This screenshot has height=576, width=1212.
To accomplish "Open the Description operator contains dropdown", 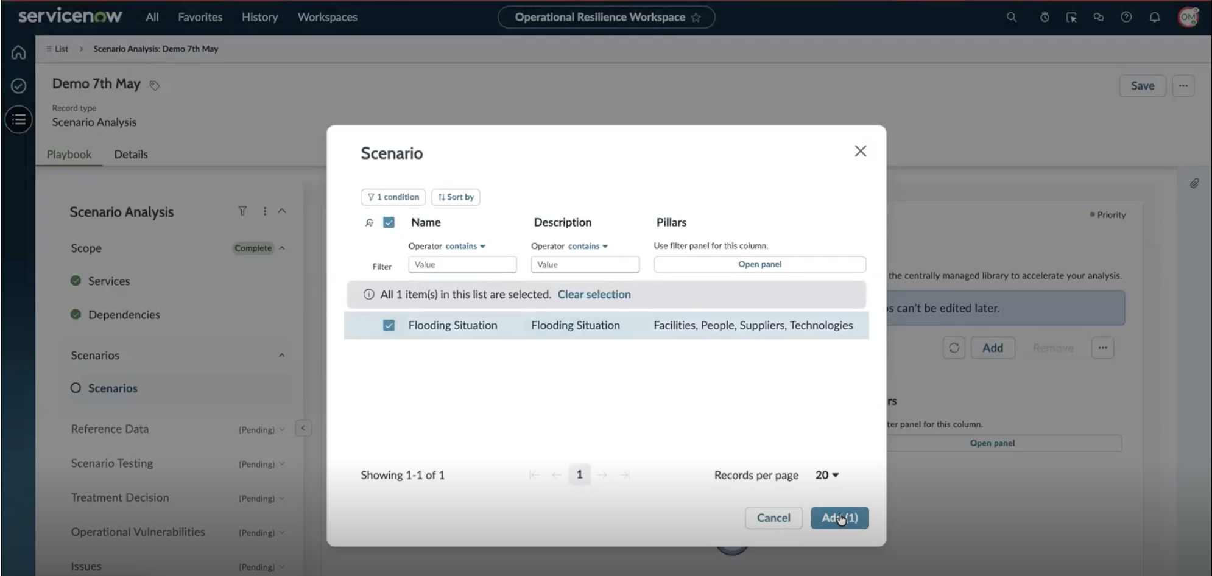I will (x=588, y=246).
